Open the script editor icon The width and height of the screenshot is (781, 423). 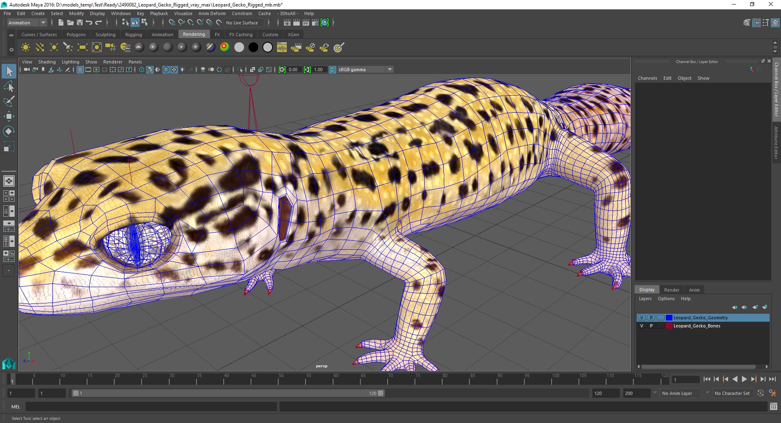pyautogui.click(x=773, y=406)
